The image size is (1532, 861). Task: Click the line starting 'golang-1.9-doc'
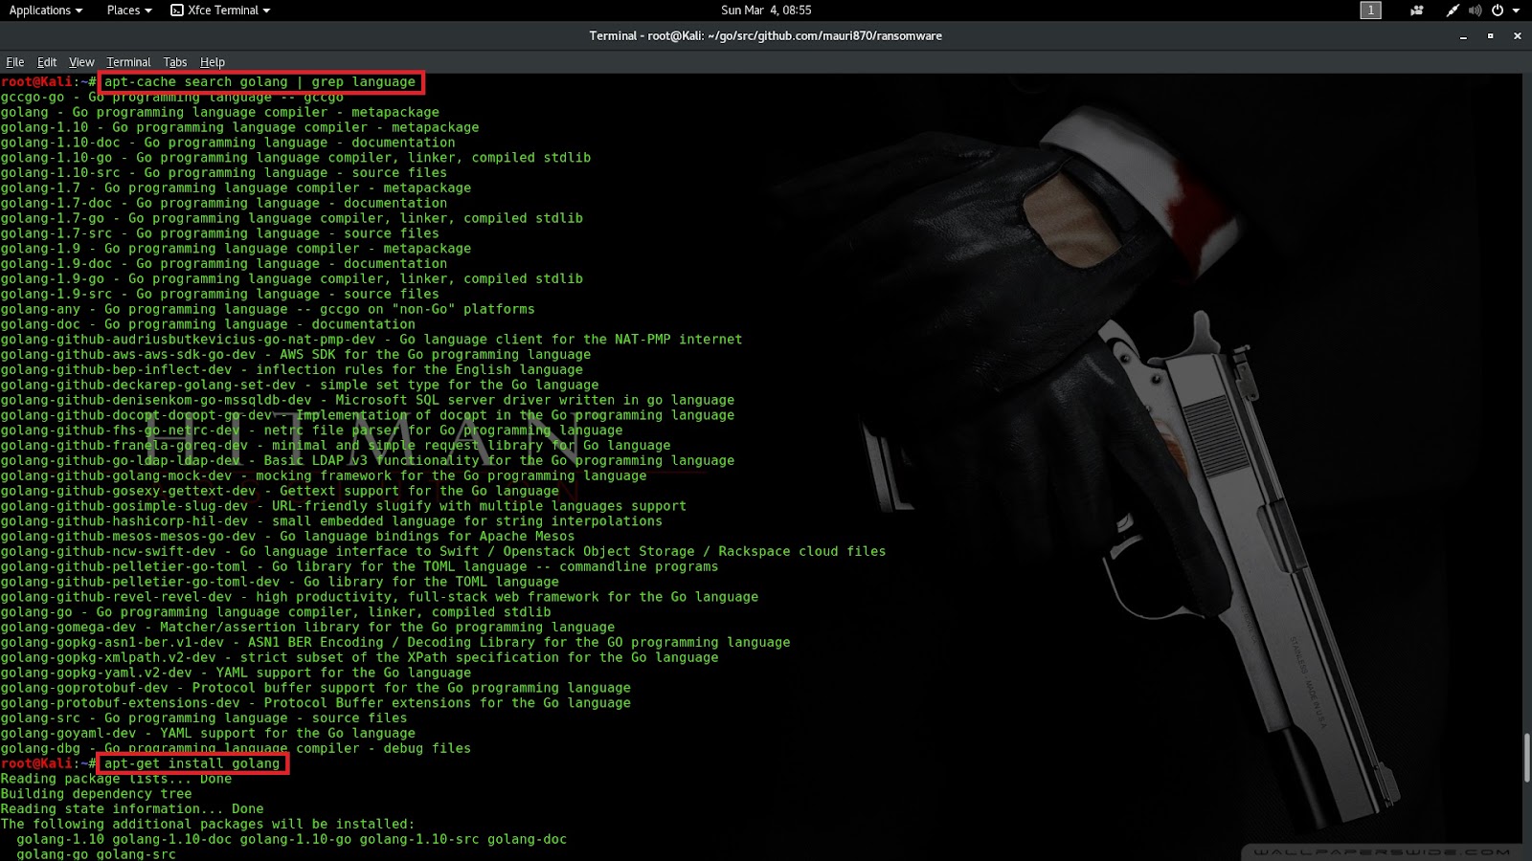click(x=224, y=264)
